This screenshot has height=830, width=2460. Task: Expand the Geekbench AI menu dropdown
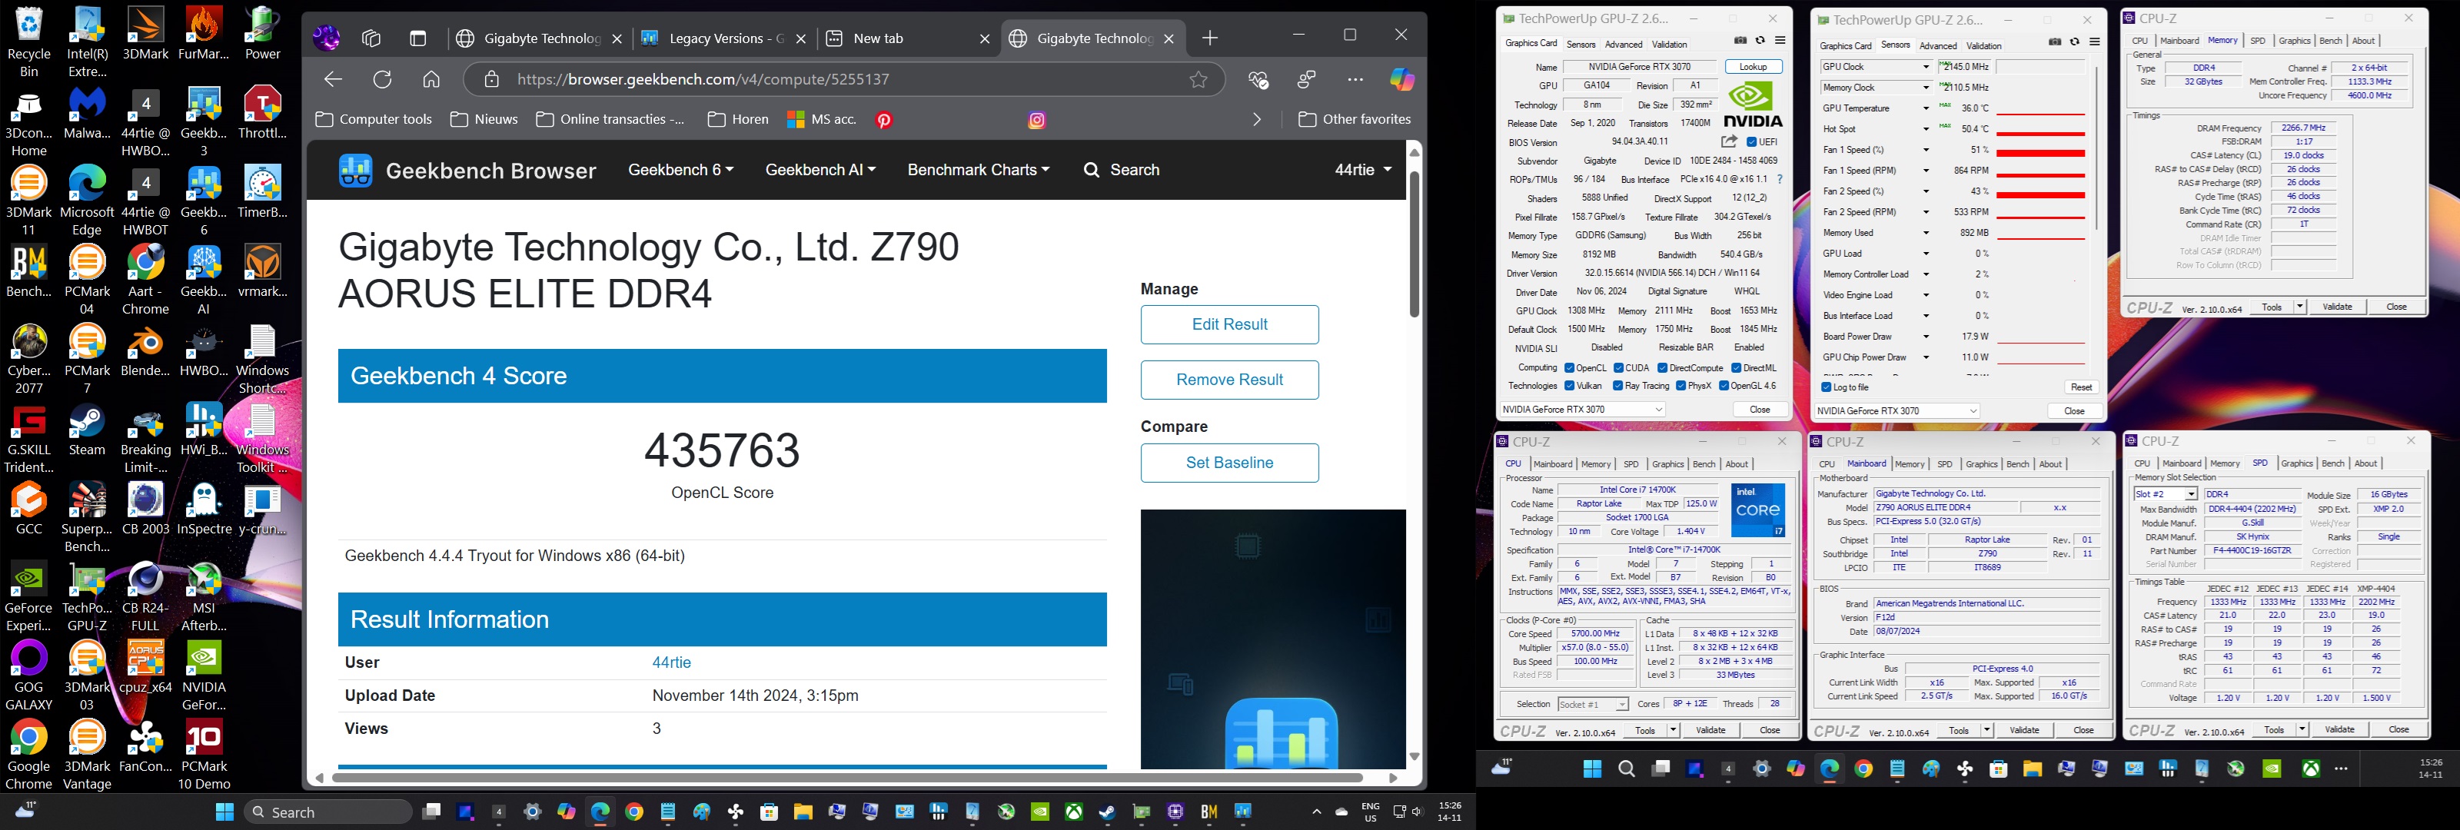tap(820, 170)
